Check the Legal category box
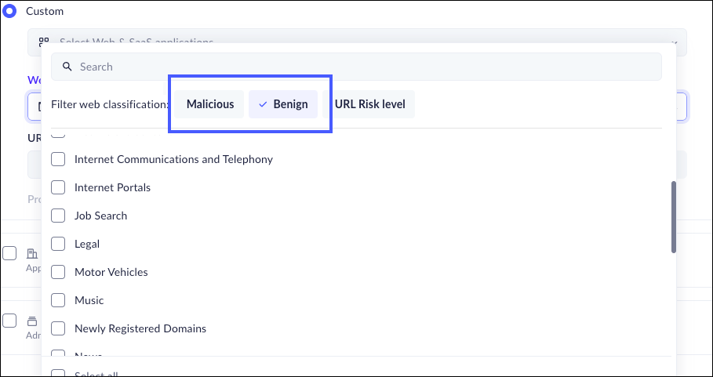 coord(58,245)
